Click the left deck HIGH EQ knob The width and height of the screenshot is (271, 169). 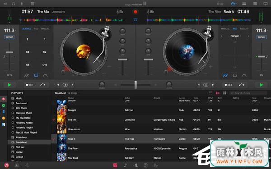click(122, 31)
